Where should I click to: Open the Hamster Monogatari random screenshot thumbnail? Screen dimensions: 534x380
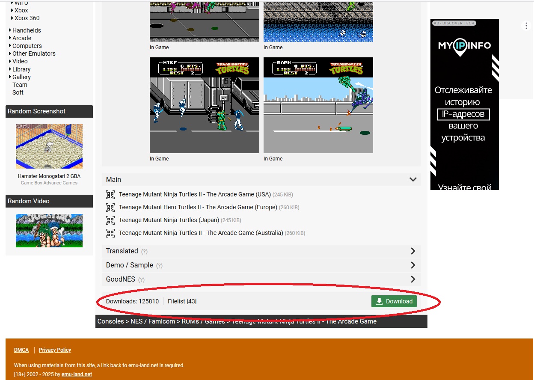click(x=49, y=146)
